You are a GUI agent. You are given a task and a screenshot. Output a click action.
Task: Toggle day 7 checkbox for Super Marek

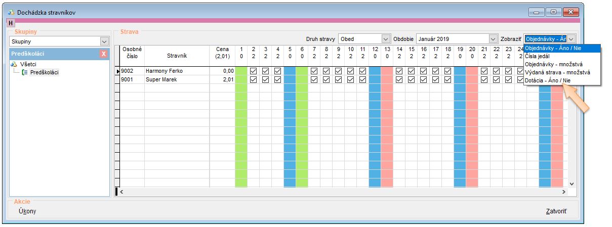click(314, 79)
